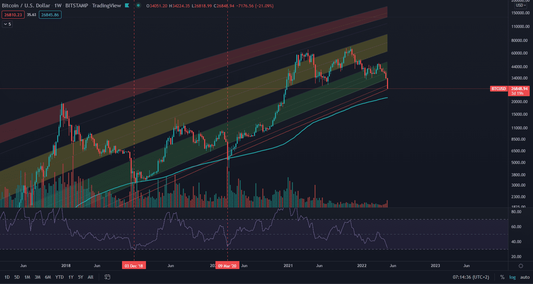The height and width of the screenshot is (284, 533).
Task: Toggle auto scale mode
Action: (525, 277)
